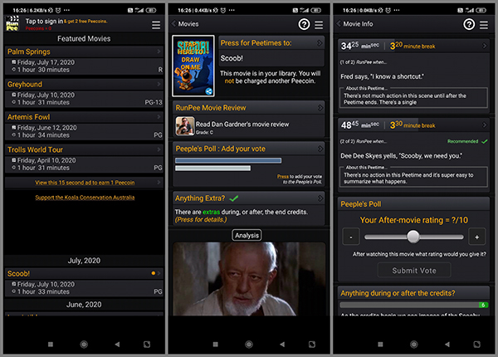
Task: Open the hamburger menu on the Featured Movies screen
Action: pos(156,25)
